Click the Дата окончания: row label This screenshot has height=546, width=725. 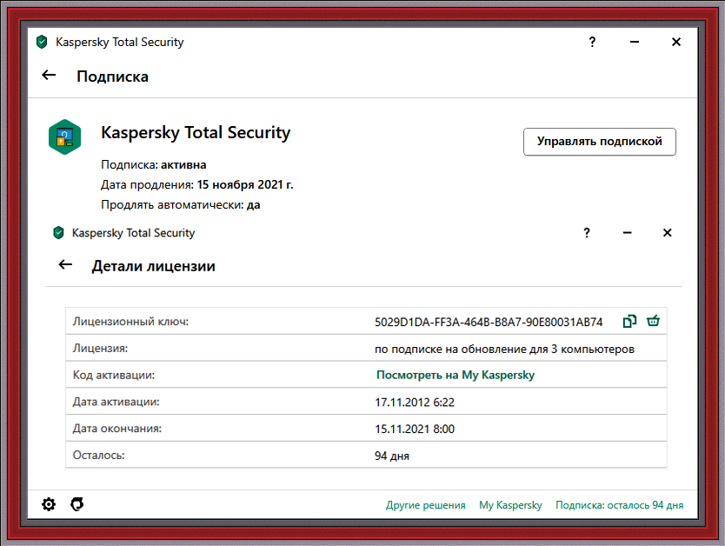point(117,429)
